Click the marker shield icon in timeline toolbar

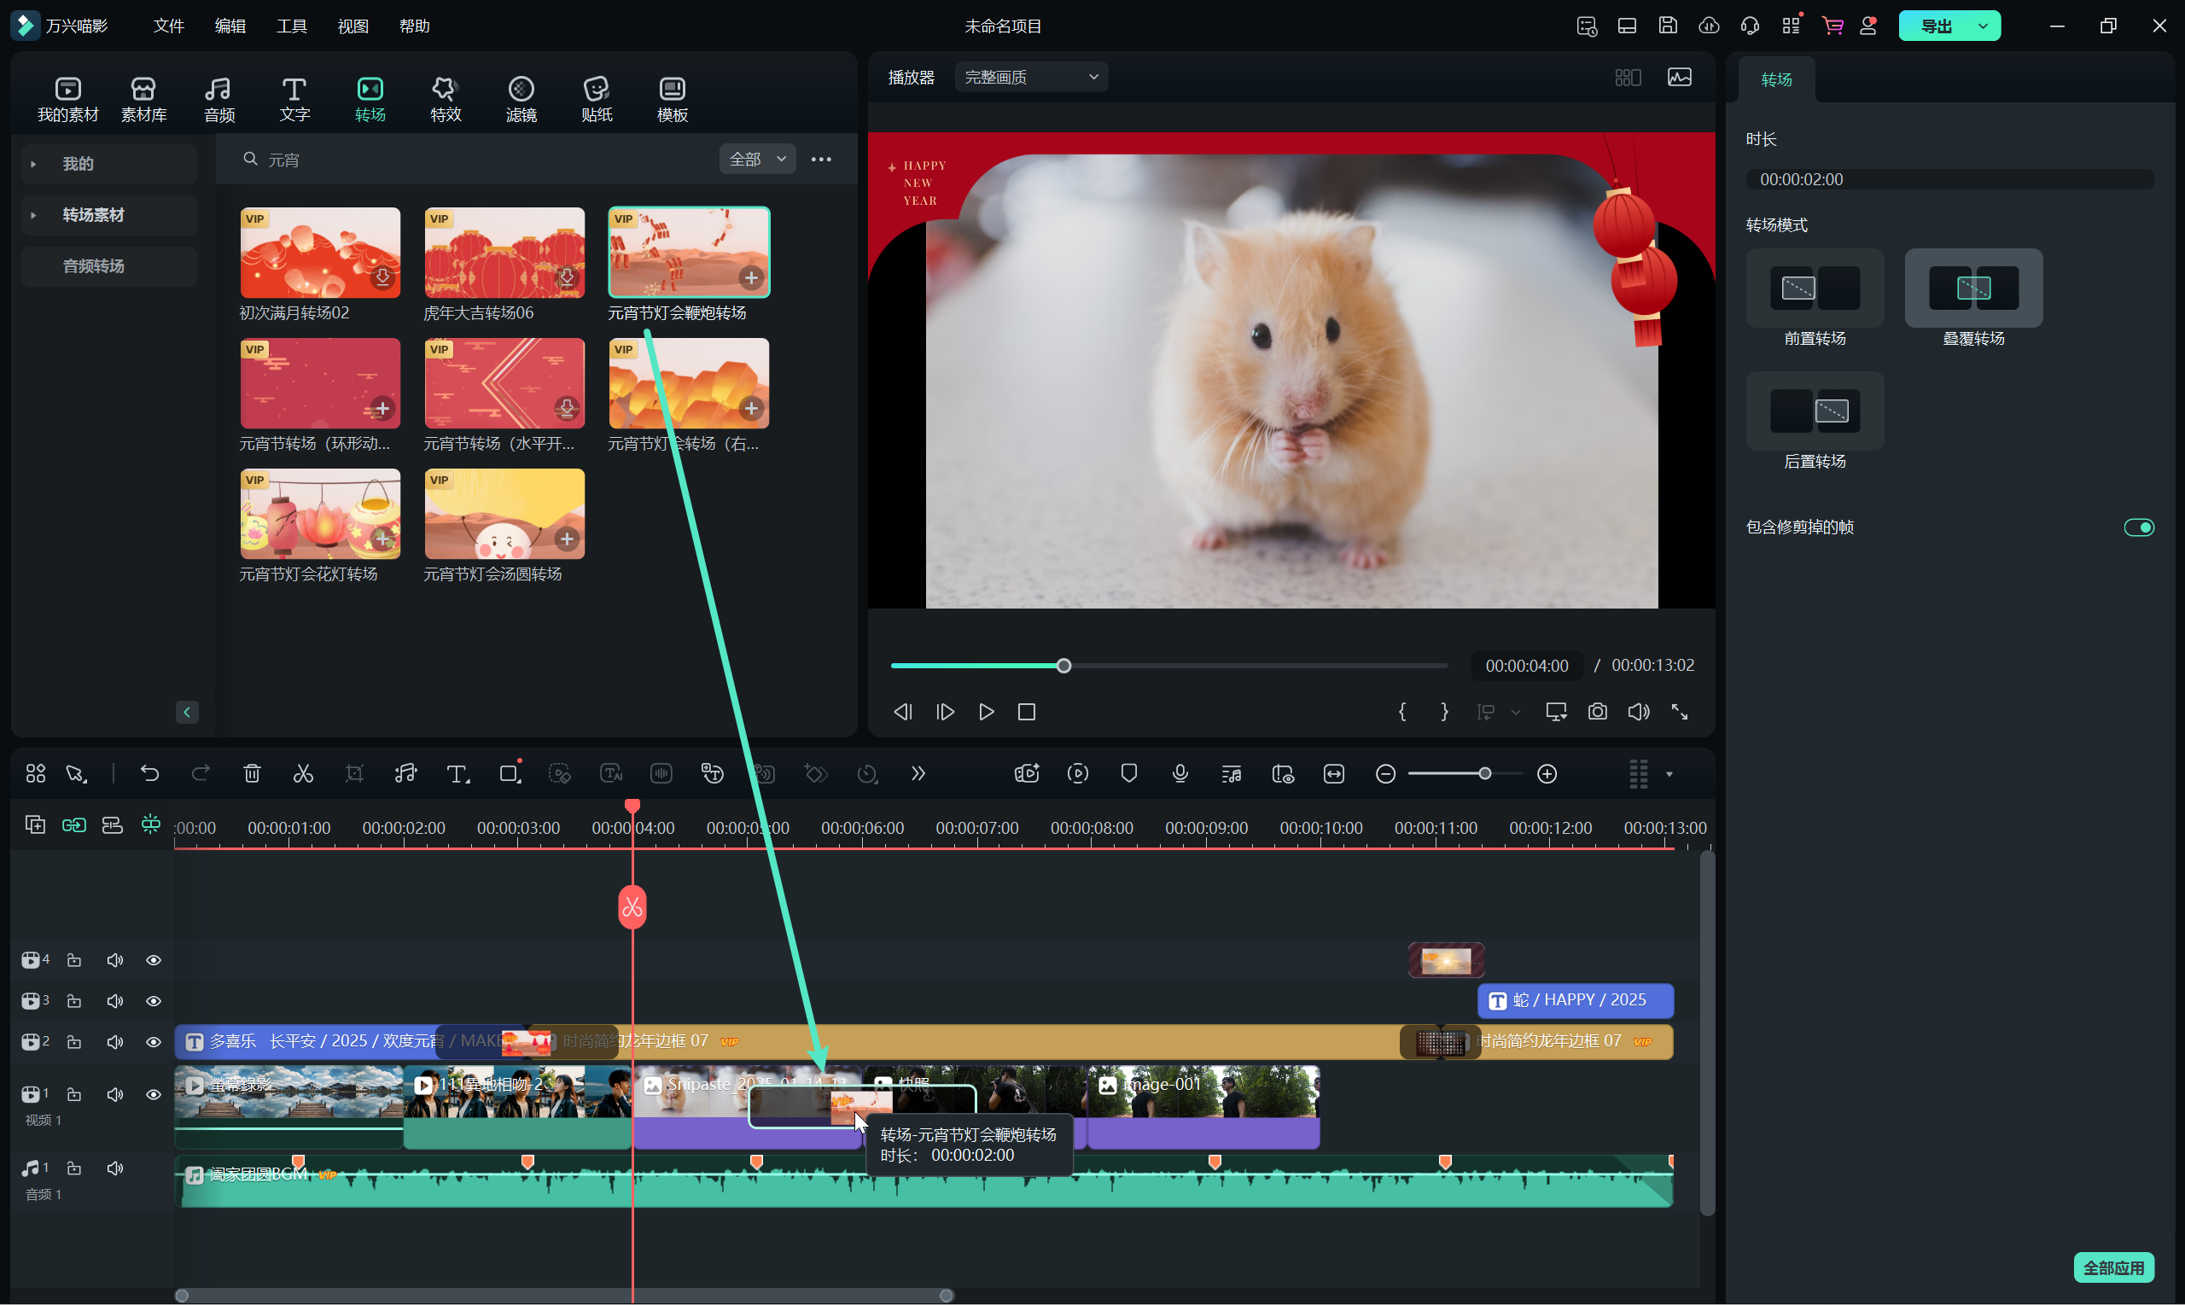tap(1129, 774)
